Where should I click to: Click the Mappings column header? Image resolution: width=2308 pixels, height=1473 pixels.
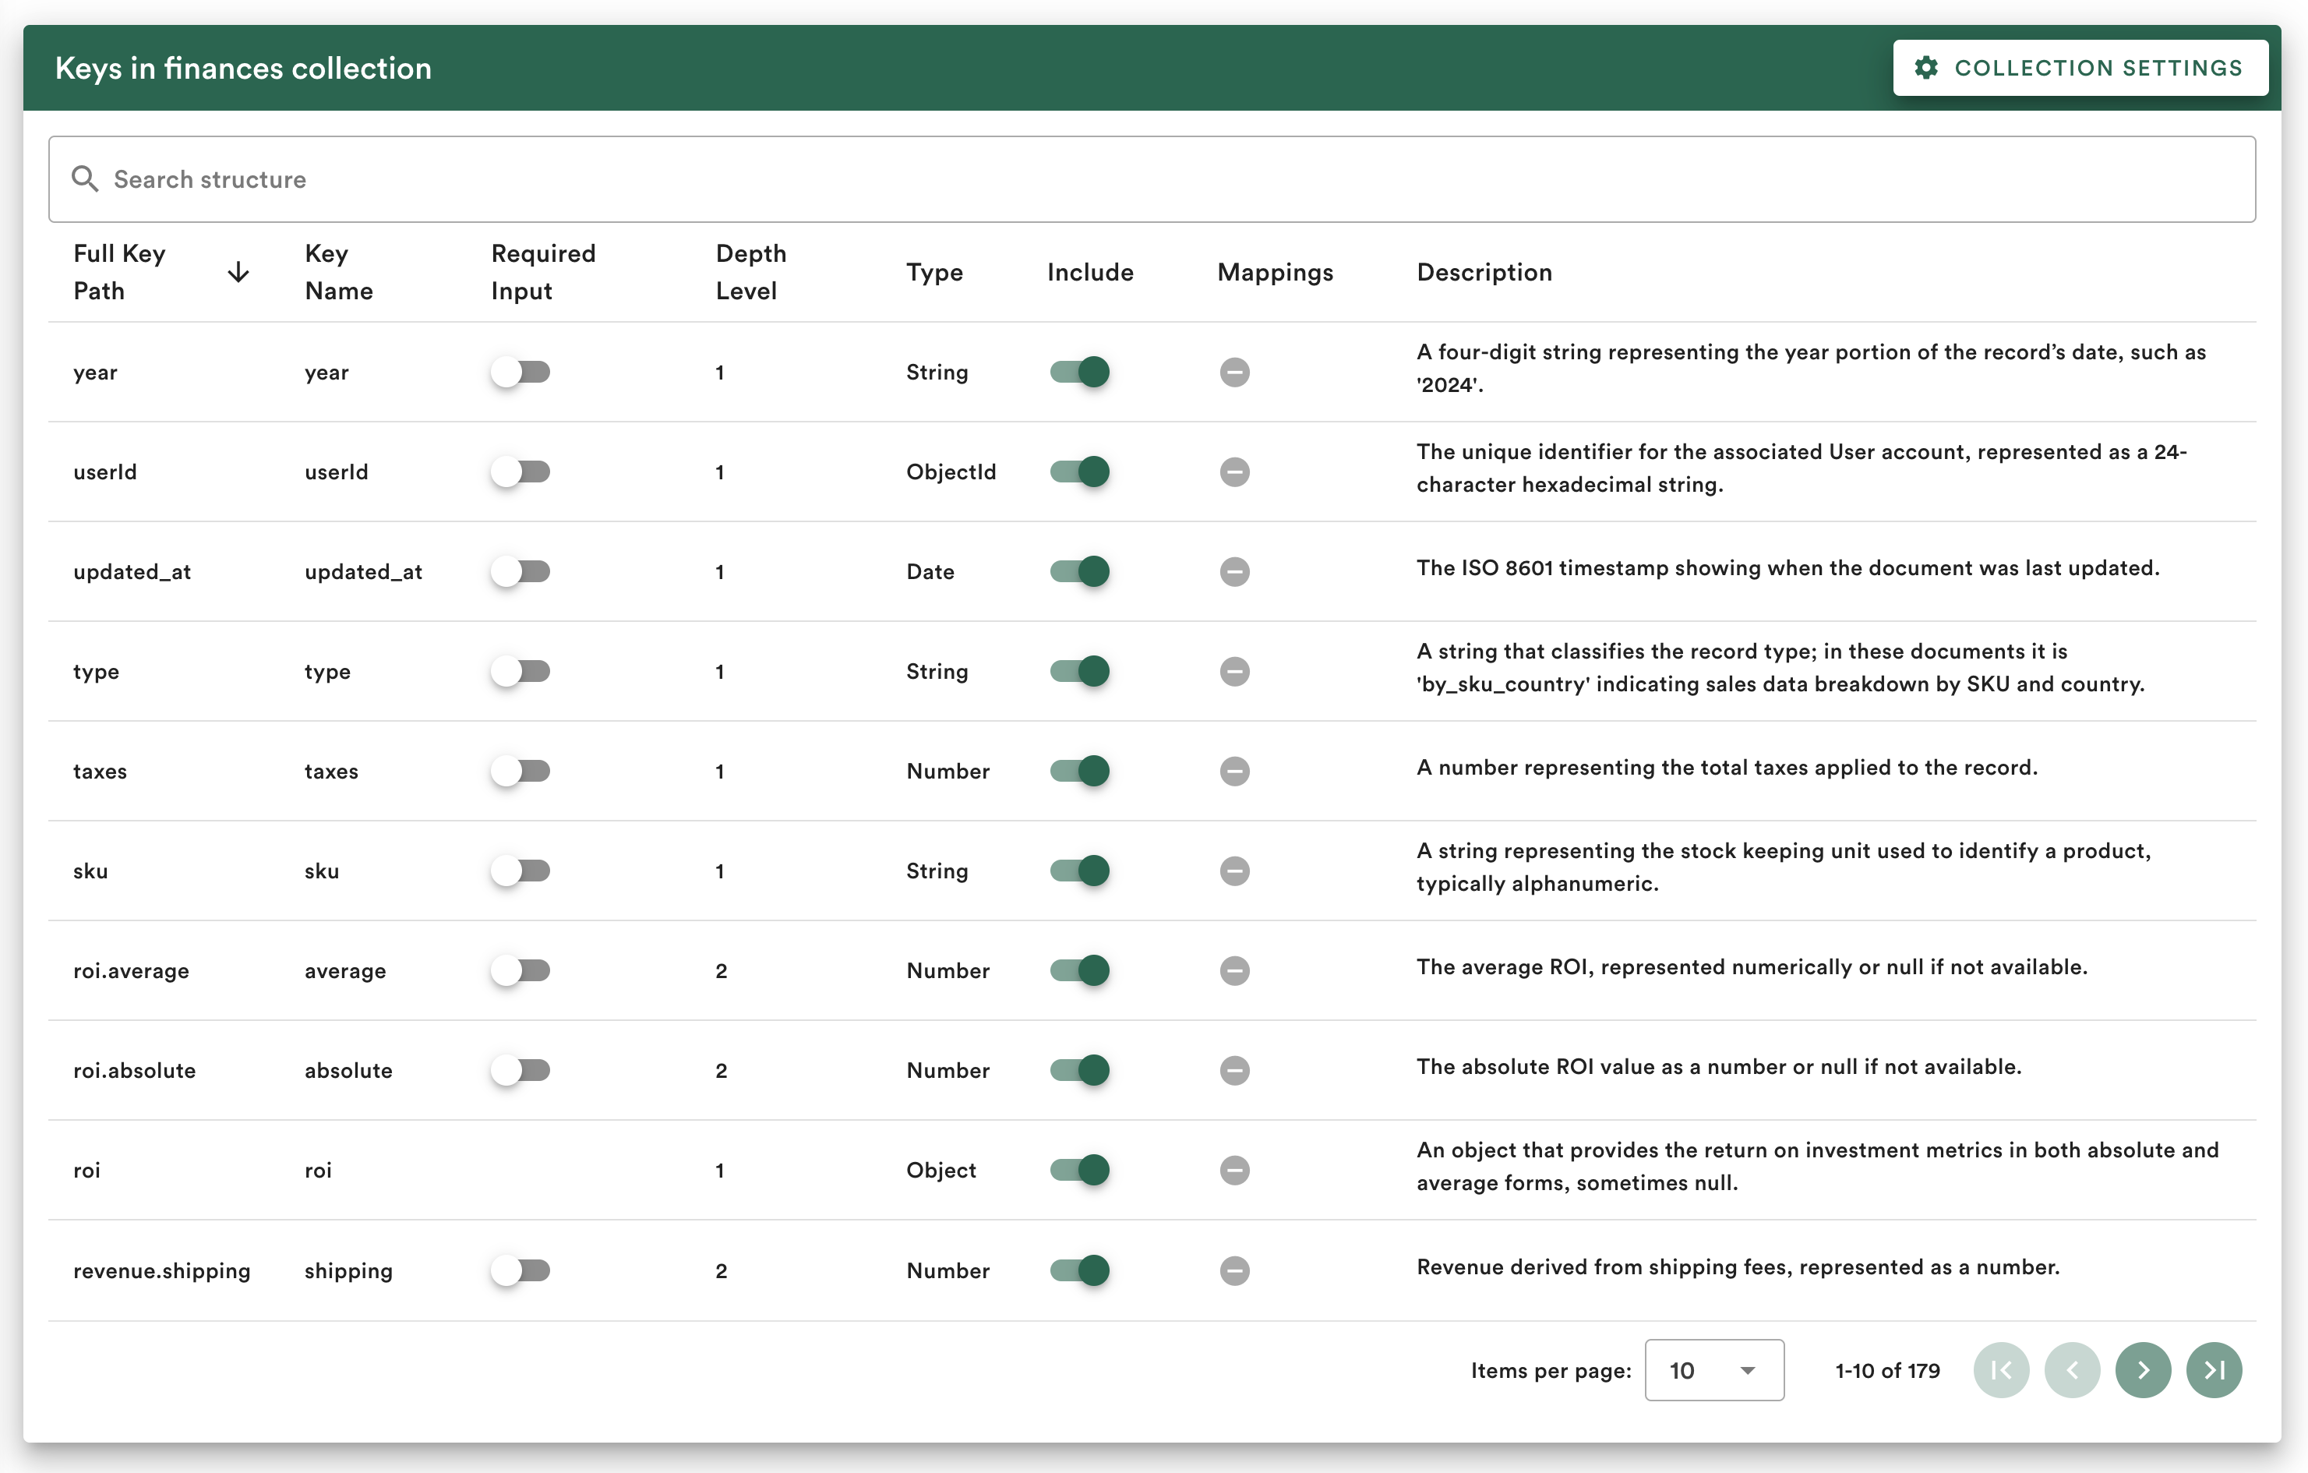tap(1275, 272)
